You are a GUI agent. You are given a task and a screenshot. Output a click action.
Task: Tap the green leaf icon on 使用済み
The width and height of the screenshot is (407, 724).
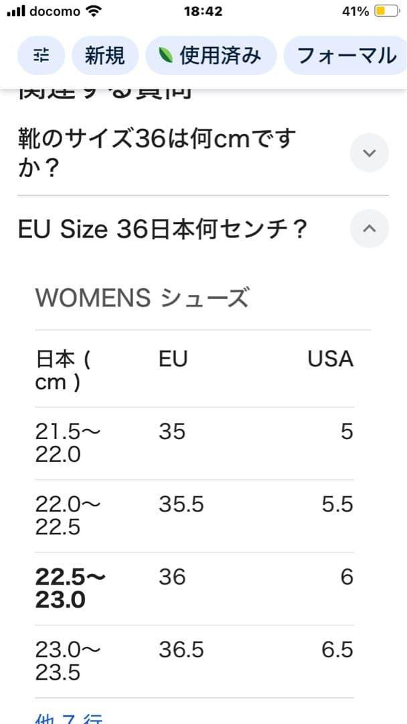pos(165,55)
